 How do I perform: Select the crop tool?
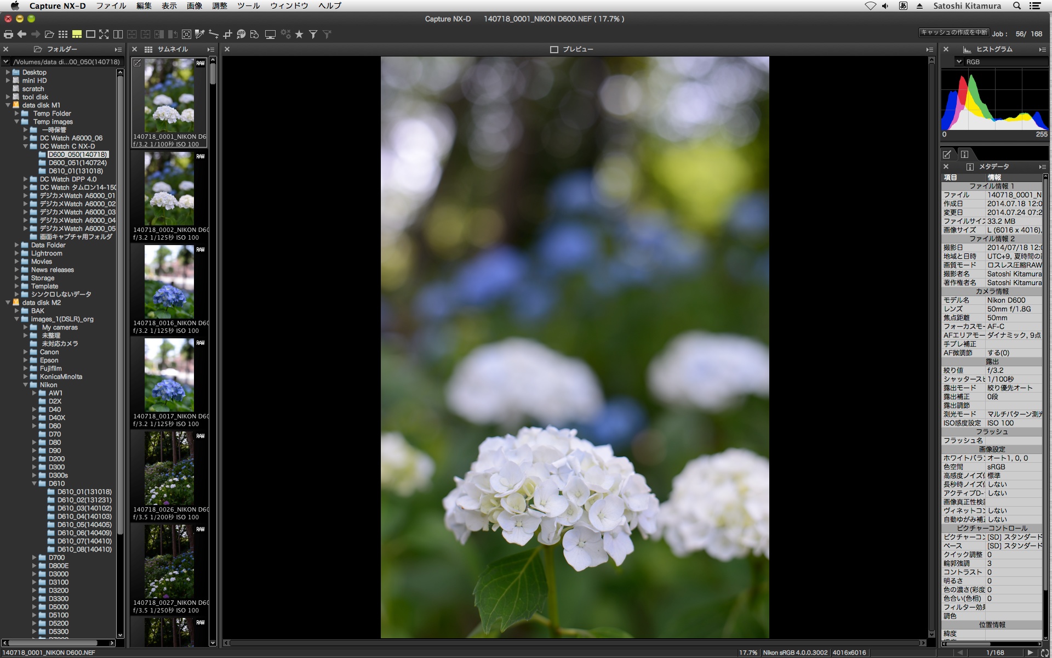click(227, 34)
